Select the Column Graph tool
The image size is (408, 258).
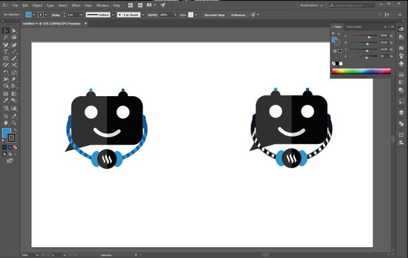(x=14, y=108)
